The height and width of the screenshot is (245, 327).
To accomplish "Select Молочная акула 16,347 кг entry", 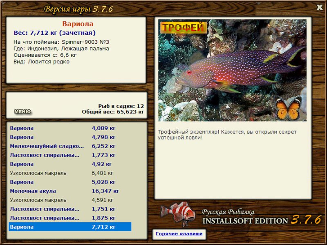I will pos(70,191).
